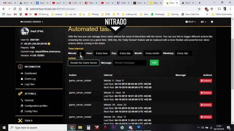Screen dimensions: 234x131
Task: Open the notification center icon
Action: 229,128
